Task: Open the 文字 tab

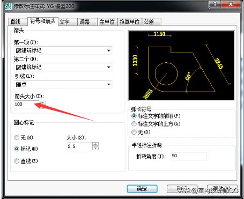Action: pos(68,22)
